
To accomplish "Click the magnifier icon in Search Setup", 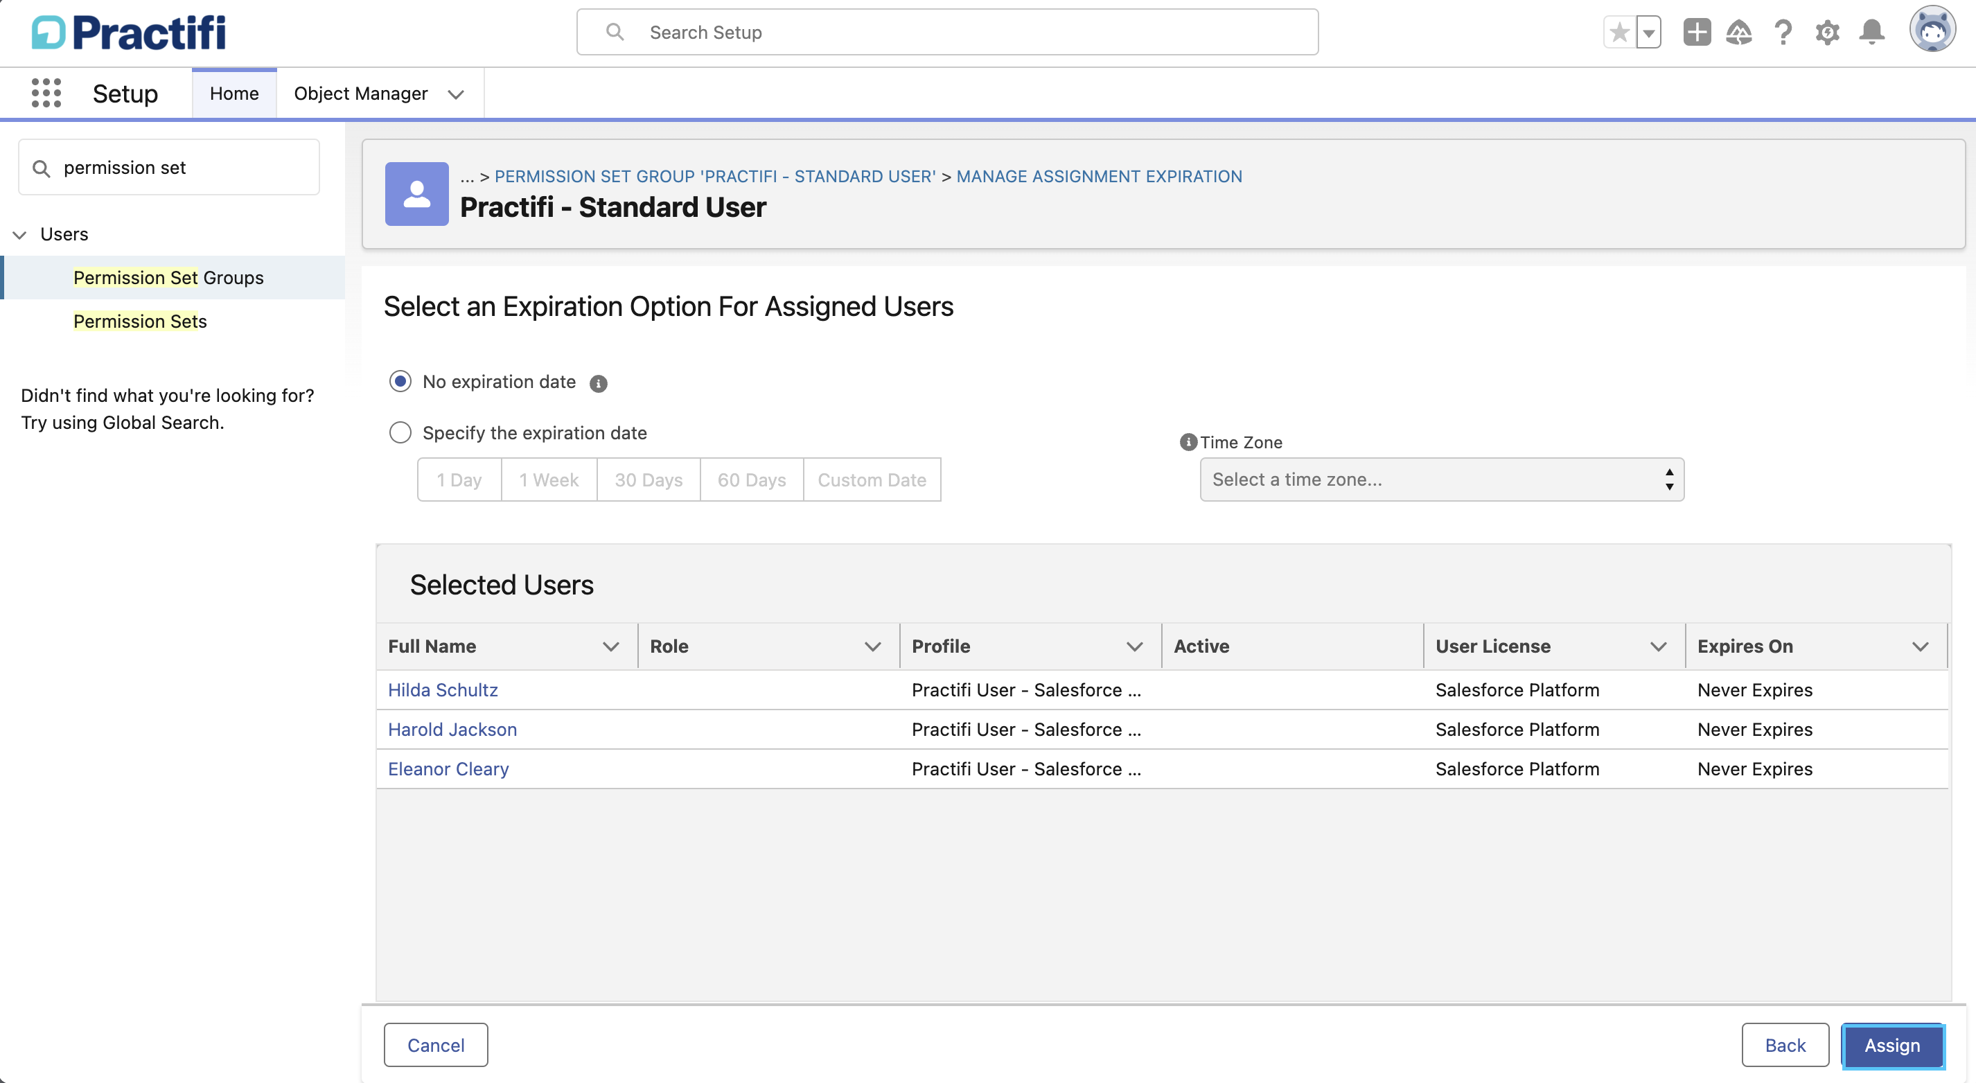I will (615, 31).
